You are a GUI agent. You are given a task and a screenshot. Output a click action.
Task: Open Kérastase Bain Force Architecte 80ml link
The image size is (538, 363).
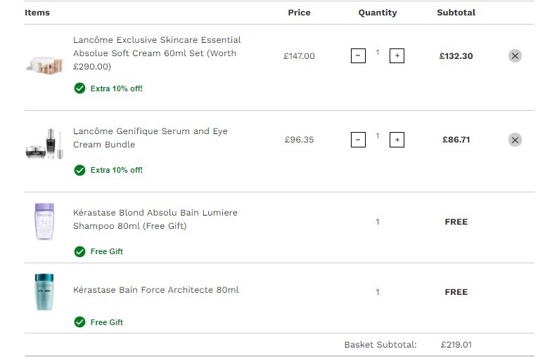[155, 290]
